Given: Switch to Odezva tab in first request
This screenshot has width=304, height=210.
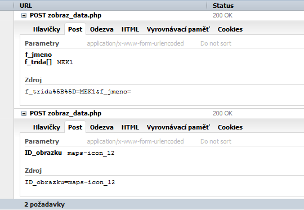Looking at the screenshot, I should (101, 29).
